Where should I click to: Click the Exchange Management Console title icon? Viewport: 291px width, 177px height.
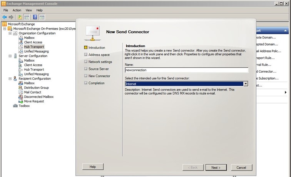(x=3, y=3)
